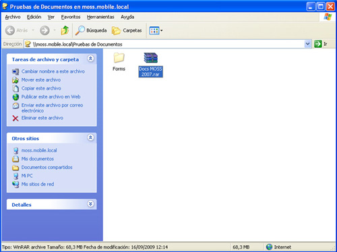337x252 pixels.
Task: Click the '68,3 MB' status bar pane
Action: (241, 247)
